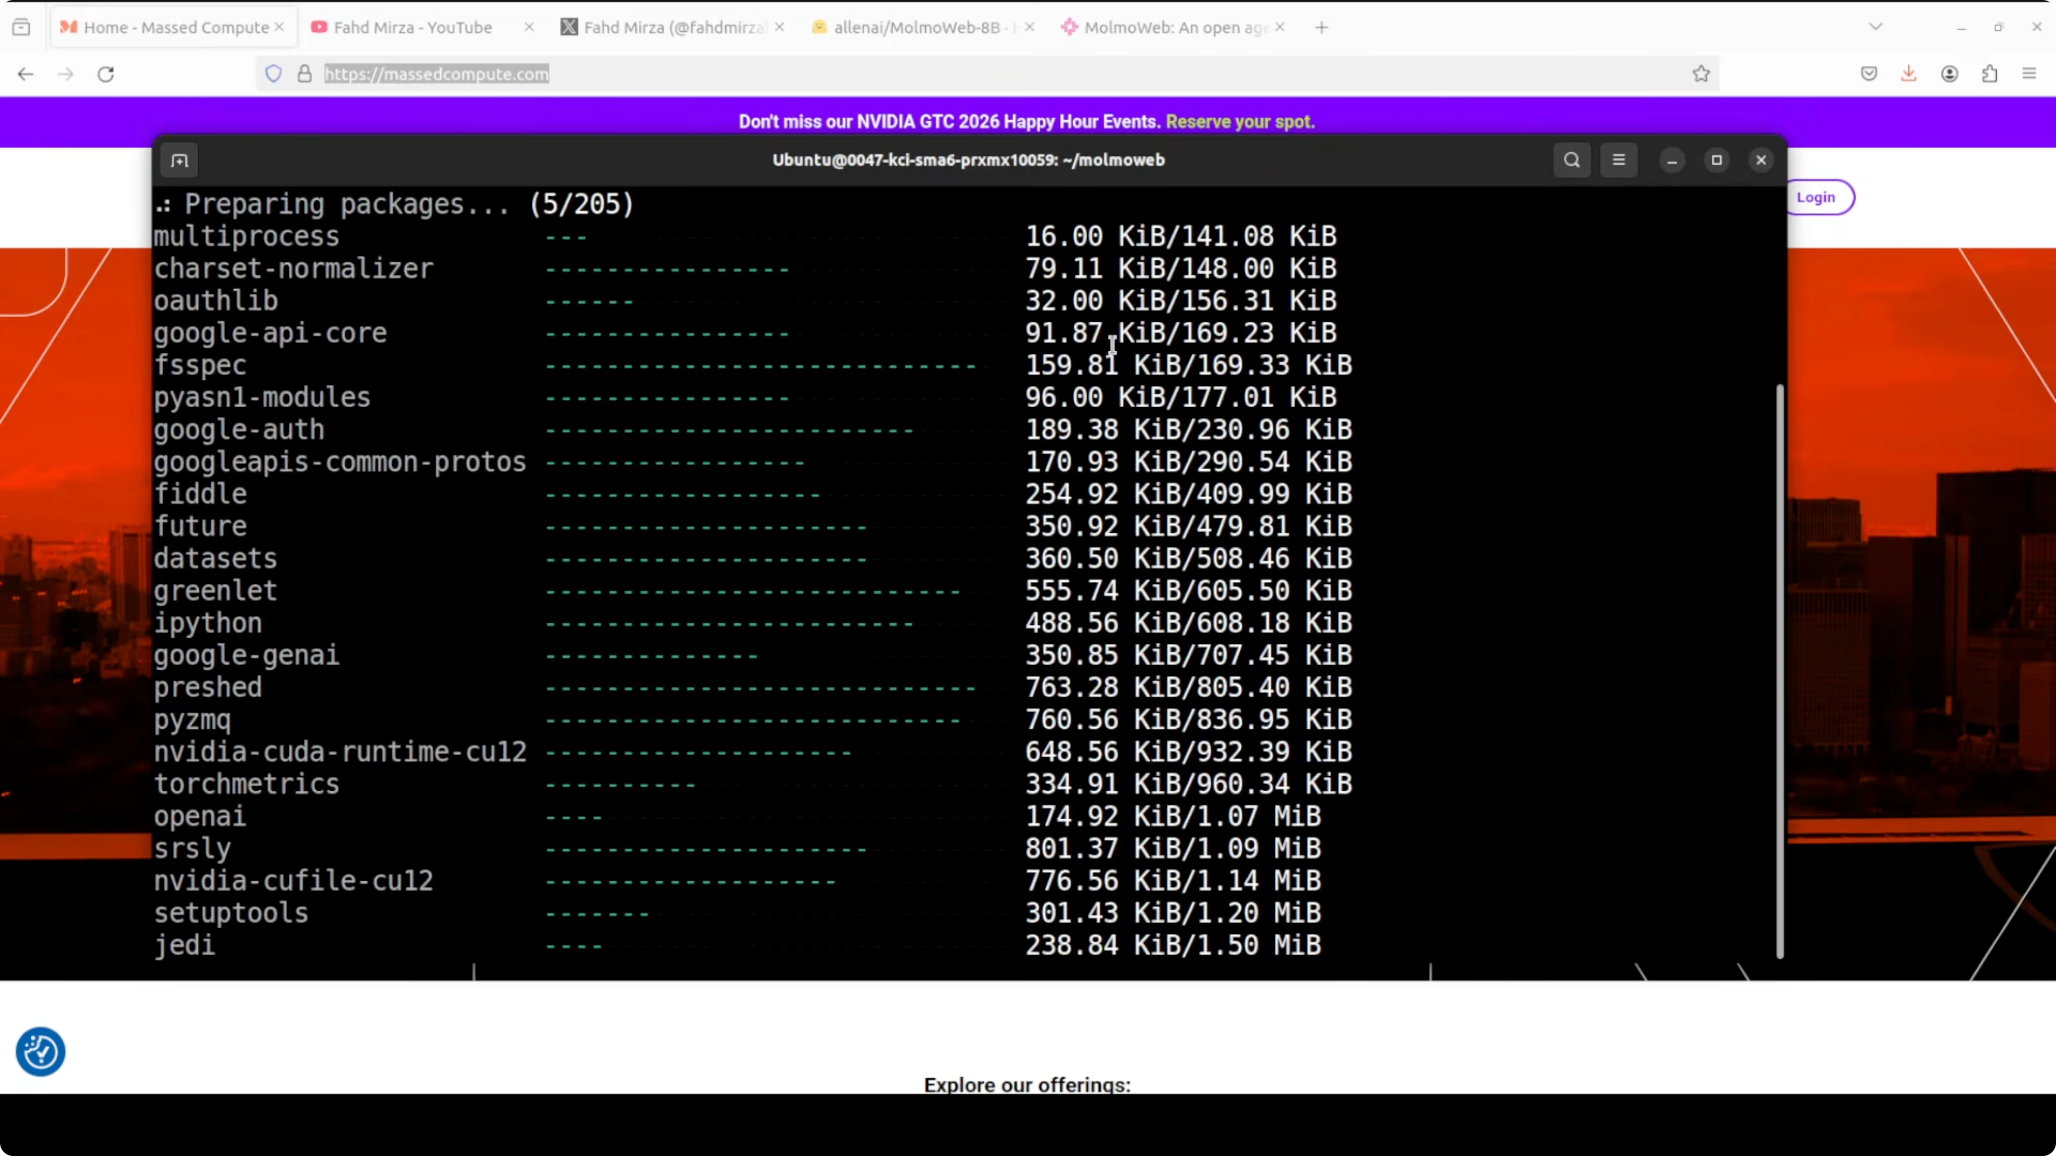Click the Login button
The width and height of the screenshot is (2056, 1156).
(x=1816, y=197)
